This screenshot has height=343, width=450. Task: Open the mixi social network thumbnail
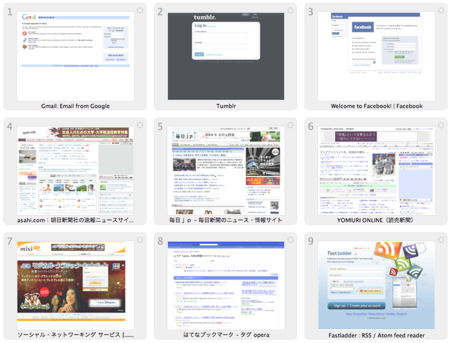coord(75,286)
